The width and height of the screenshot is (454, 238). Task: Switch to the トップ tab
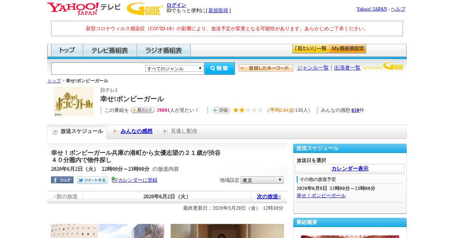tap(67, 50)
